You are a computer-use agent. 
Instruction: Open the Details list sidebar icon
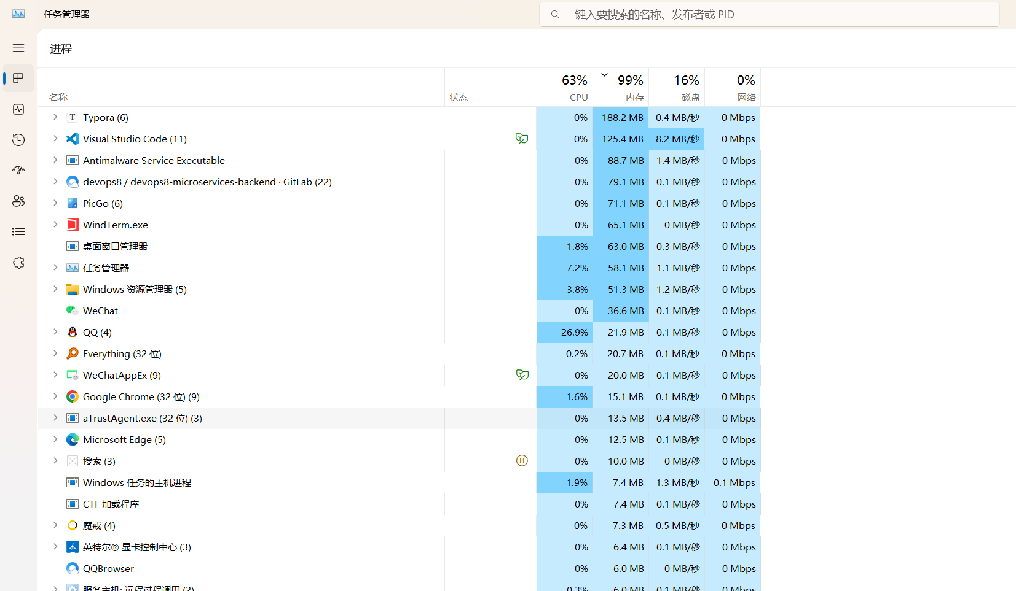point(18,232)
